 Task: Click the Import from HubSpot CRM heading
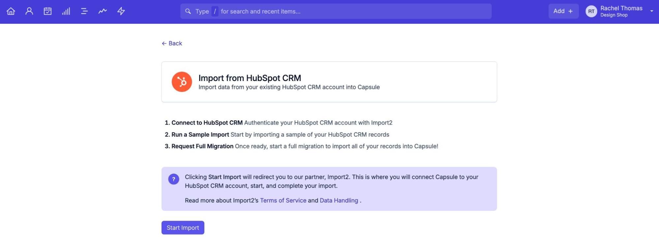(250, 78)
